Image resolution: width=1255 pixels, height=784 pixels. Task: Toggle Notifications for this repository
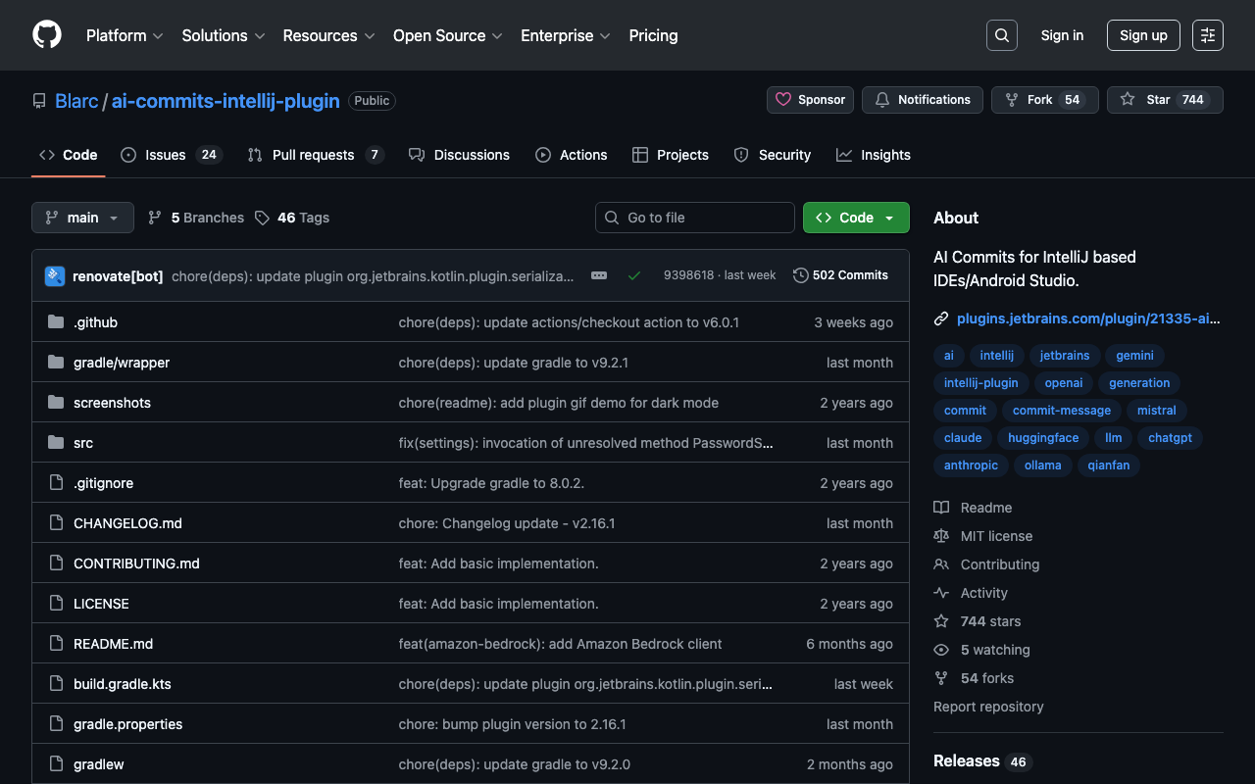click(922, 100)
